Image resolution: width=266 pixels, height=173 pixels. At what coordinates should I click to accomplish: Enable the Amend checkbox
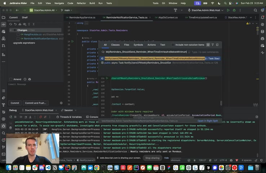(11, 79)
